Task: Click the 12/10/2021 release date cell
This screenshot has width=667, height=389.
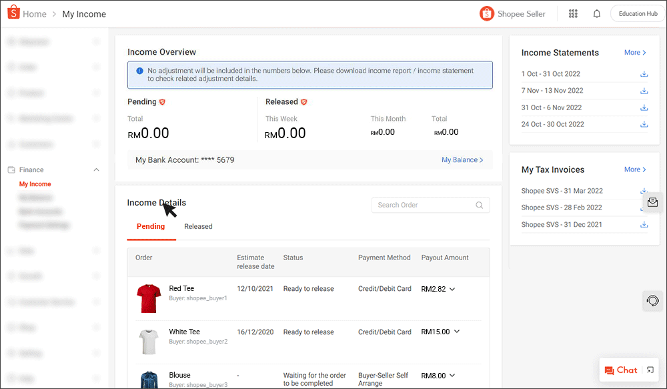Action: coord(255,289)
